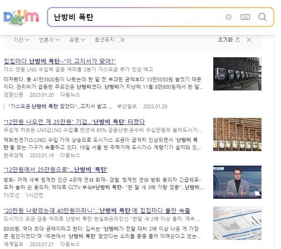Click the Daum logo
The width and height of the screenshot is (281, 249).
click(x=21, y=17)
